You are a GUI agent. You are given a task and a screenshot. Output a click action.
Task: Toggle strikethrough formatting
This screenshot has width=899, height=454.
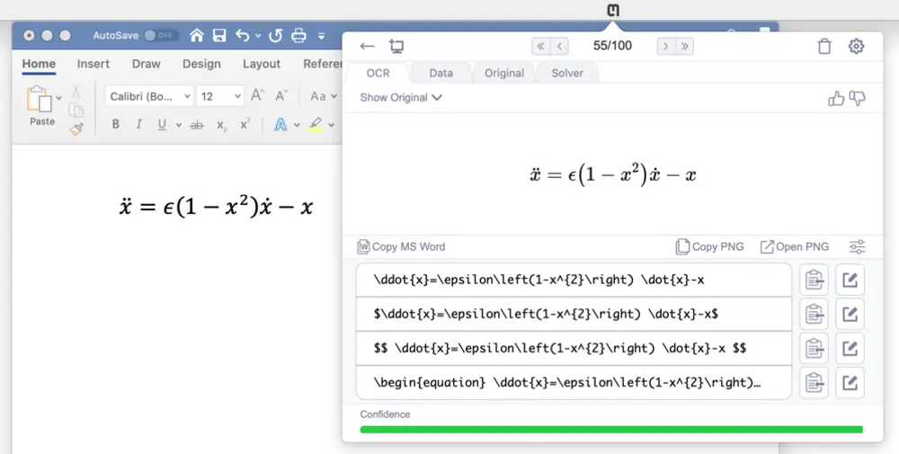[x=197, y=125]
